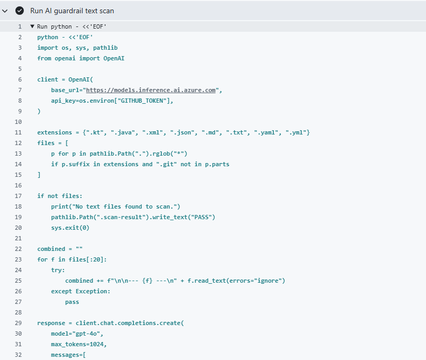Click the api_key GITHUB_TOKEN log line
The image size is (426, 360).
point(112,101)
